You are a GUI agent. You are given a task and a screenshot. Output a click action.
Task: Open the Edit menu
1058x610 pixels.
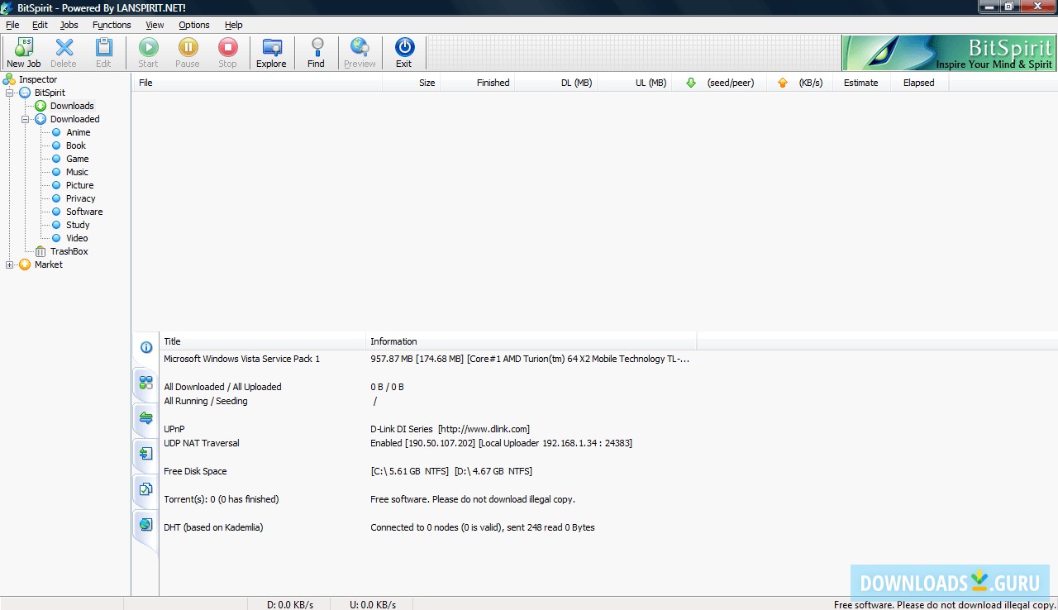[40, 25]
